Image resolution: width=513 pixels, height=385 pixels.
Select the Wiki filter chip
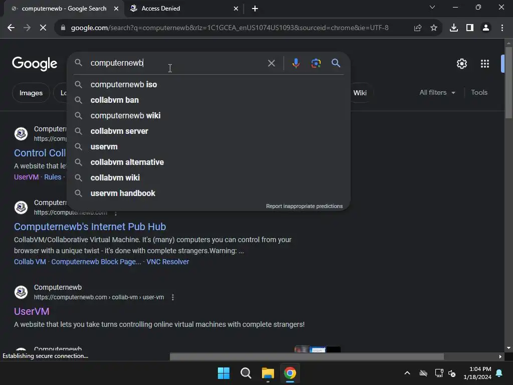[x=360, y=93]
